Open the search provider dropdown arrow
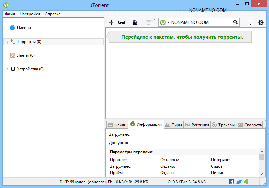 point(168,23)
